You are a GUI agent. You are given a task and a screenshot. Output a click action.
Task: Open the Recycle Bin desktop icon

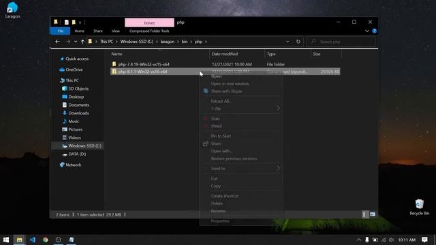(420, 207)
